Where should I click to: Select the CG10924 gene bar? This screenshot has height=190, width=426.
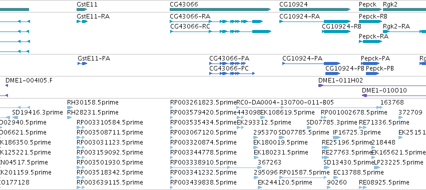click(x=315, y=9)
